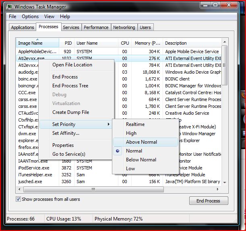Sort by User Name column header

click(96, 43)
